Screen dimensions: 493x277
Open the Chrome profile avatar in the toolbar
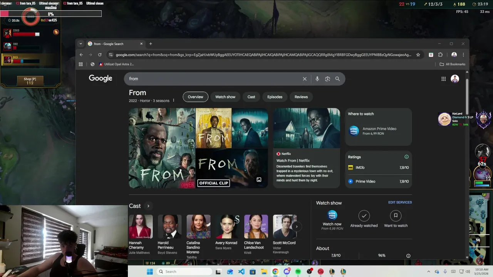tap(454, 55)
